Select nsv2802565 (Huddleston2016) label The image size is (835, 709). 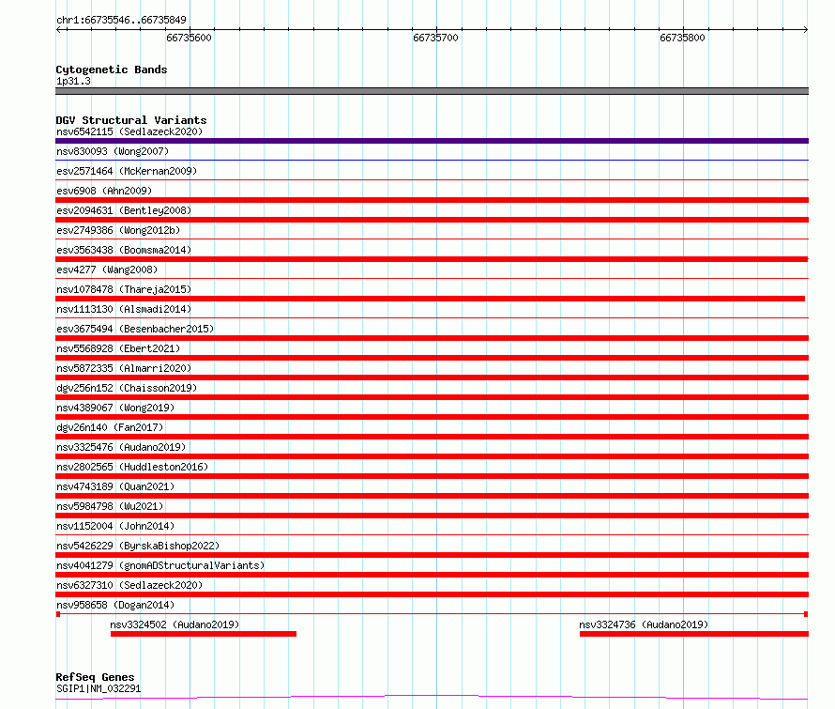(x=132, y=467)
